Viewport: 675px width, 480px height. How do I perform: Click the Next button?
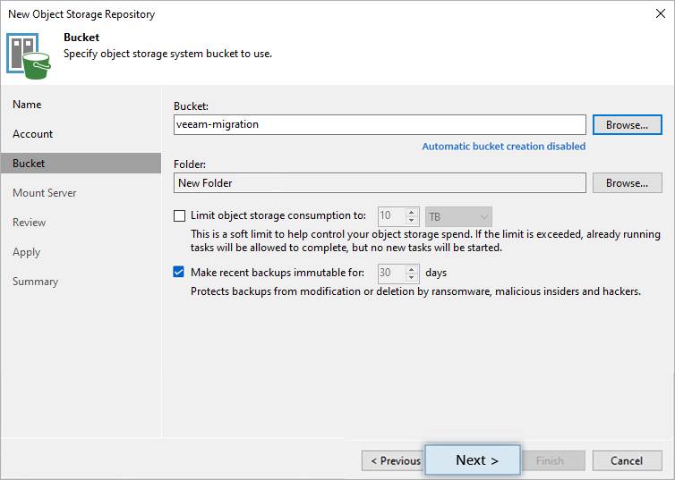473,460
